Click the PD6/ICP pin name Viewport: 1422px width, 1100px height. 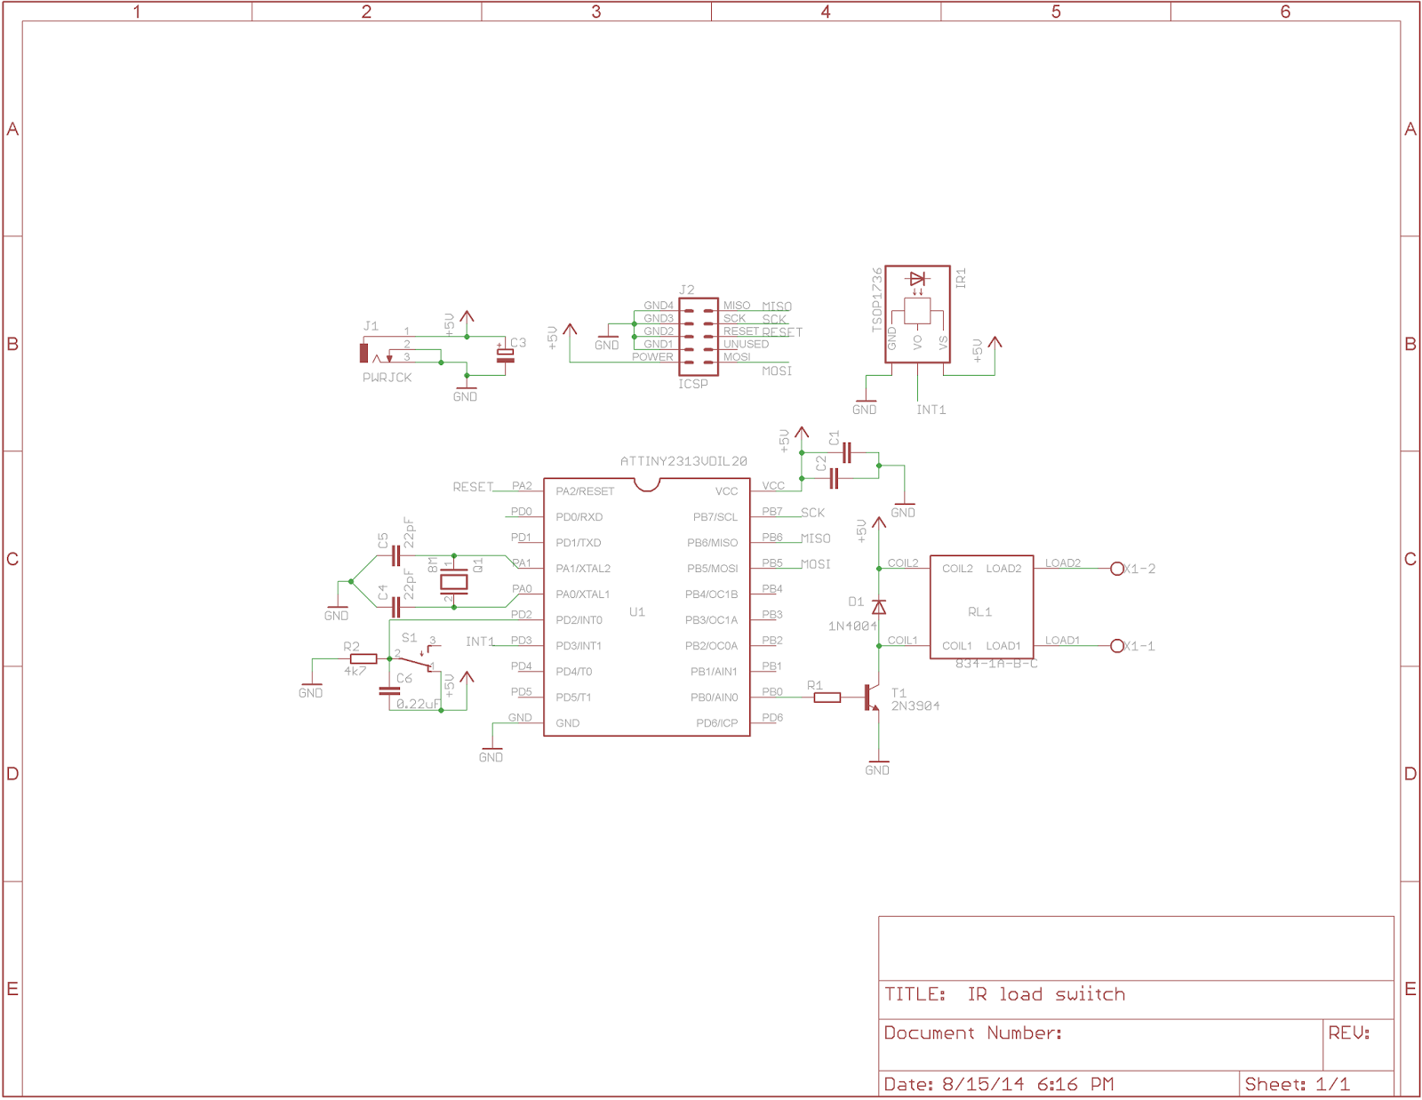pos(717,723)
